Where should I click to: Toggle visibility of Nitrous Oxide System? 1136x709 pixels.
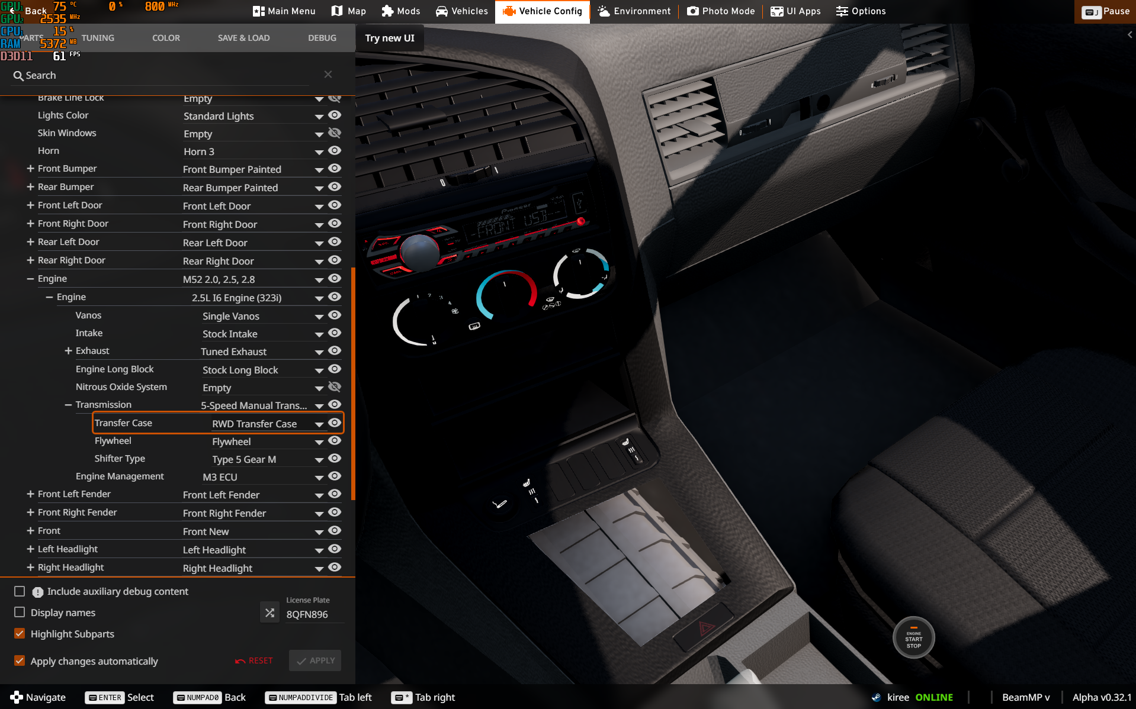point(335,386)
